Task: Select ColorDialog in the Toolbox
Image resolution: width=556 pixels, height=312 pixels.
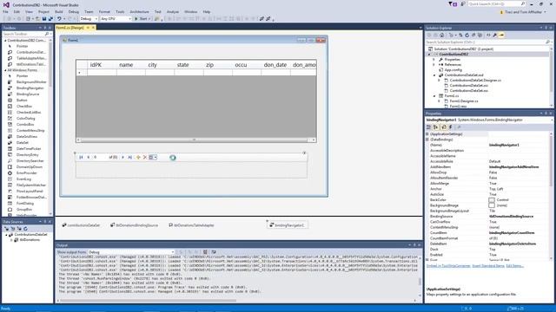Action: click(x=25, y=118)
